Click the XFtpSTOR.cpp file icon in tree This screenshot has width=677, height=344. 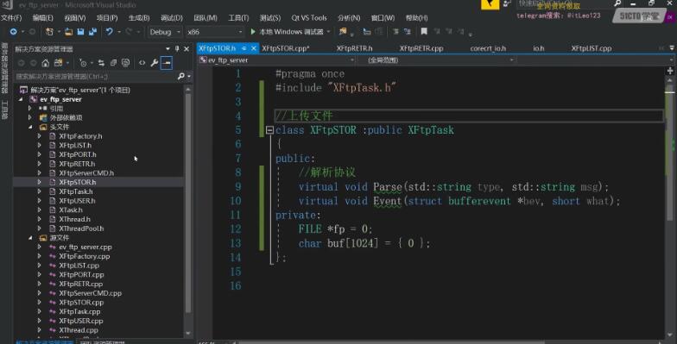(x=53, y=303)
